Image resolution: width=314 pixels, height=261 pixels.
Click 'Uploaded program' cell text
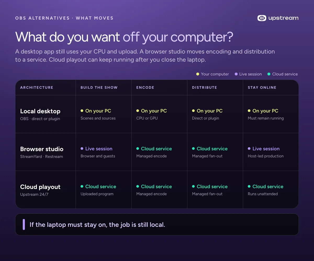click(x=97, y=194)
